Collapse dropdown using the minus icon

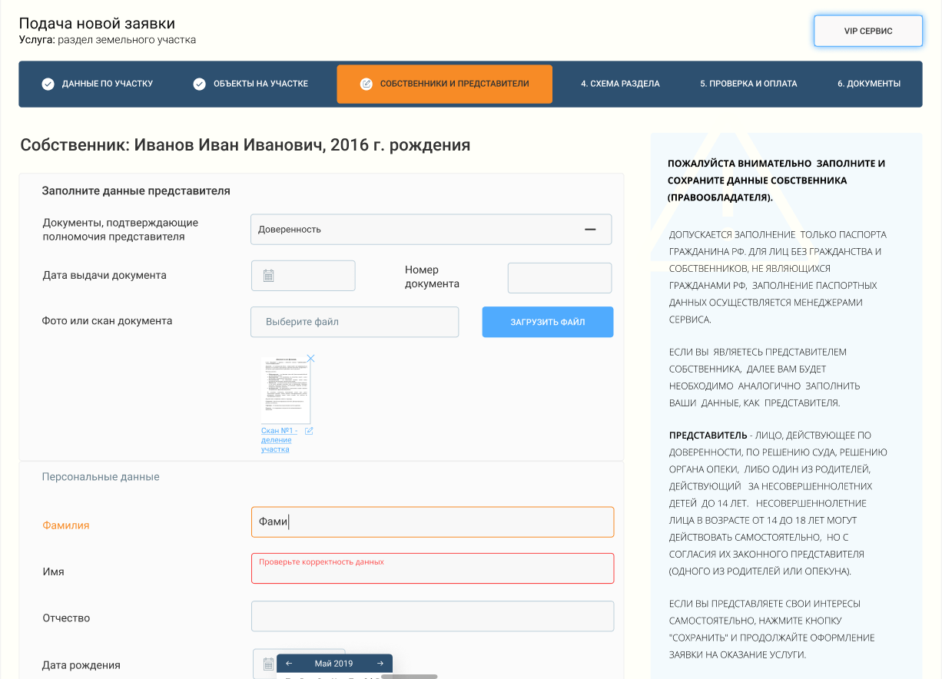pos(590,229)
